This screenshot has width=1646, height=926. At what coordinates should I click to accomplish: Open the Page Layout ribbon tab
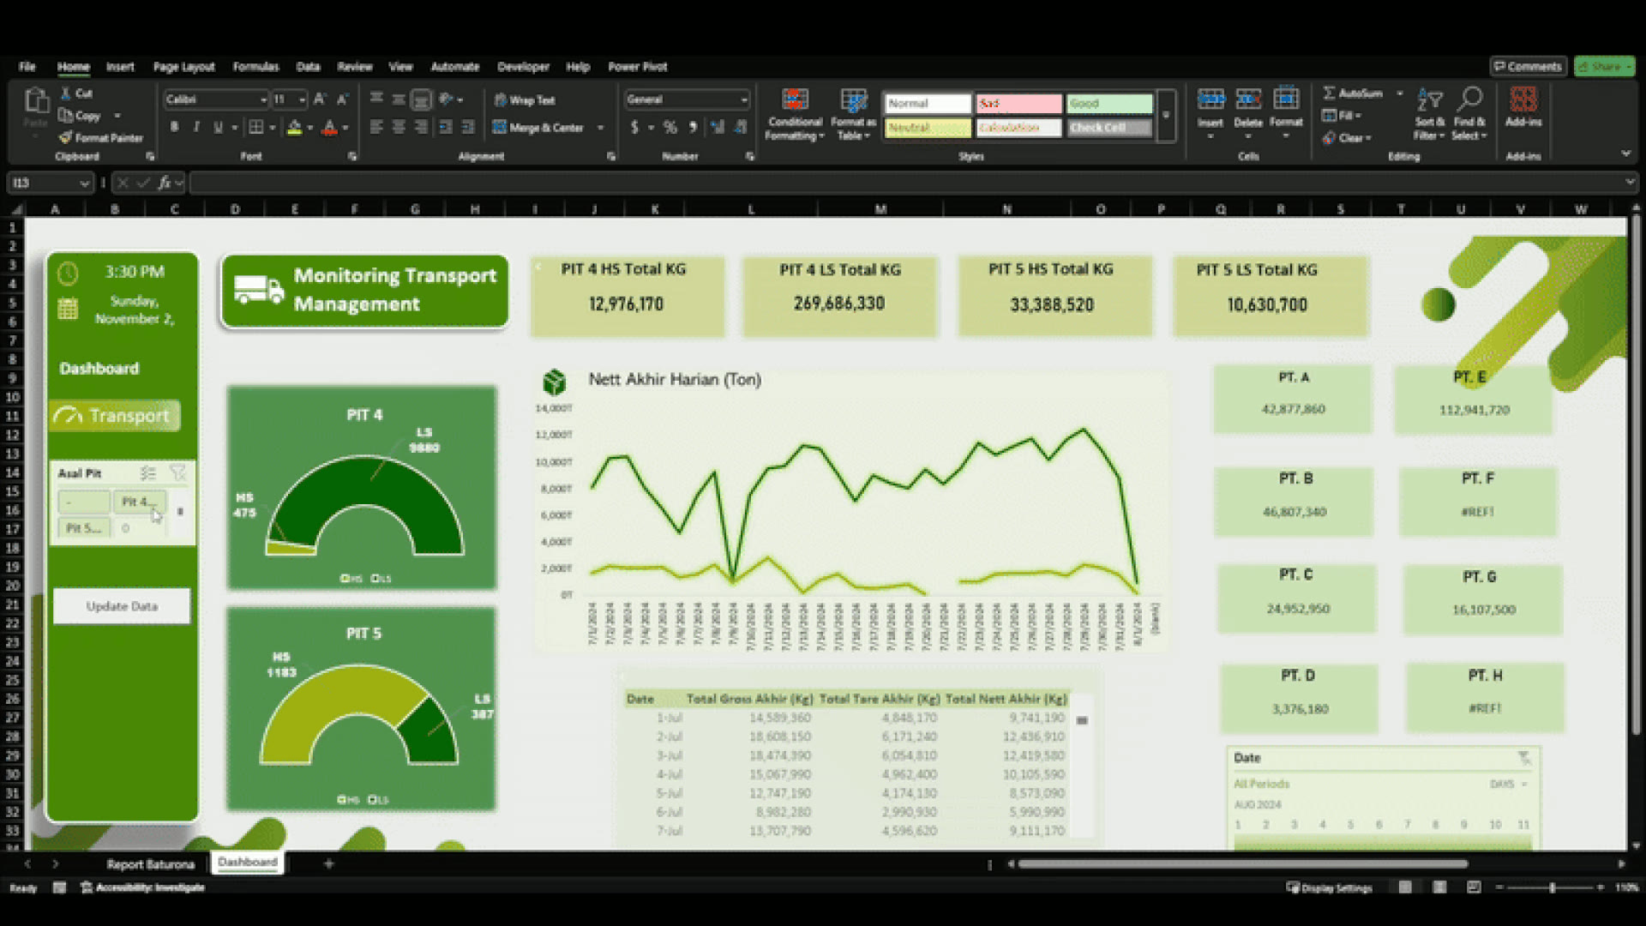tap(183, 66)
